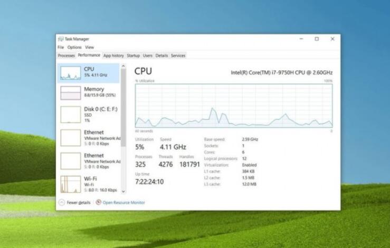Select the Performance tab
The height and width of the screenshot is (248, 390).
tap(89, 55)
